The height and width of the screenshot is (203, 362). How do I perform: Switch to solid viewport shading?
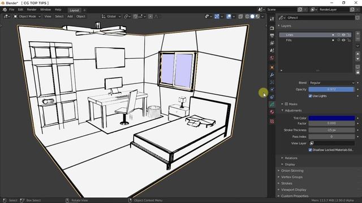pyautogui.click(x=252, y=16)
